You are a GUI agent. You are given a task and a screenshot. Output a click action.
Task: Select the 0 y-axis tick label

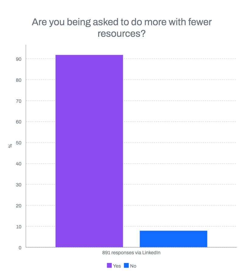20,248
